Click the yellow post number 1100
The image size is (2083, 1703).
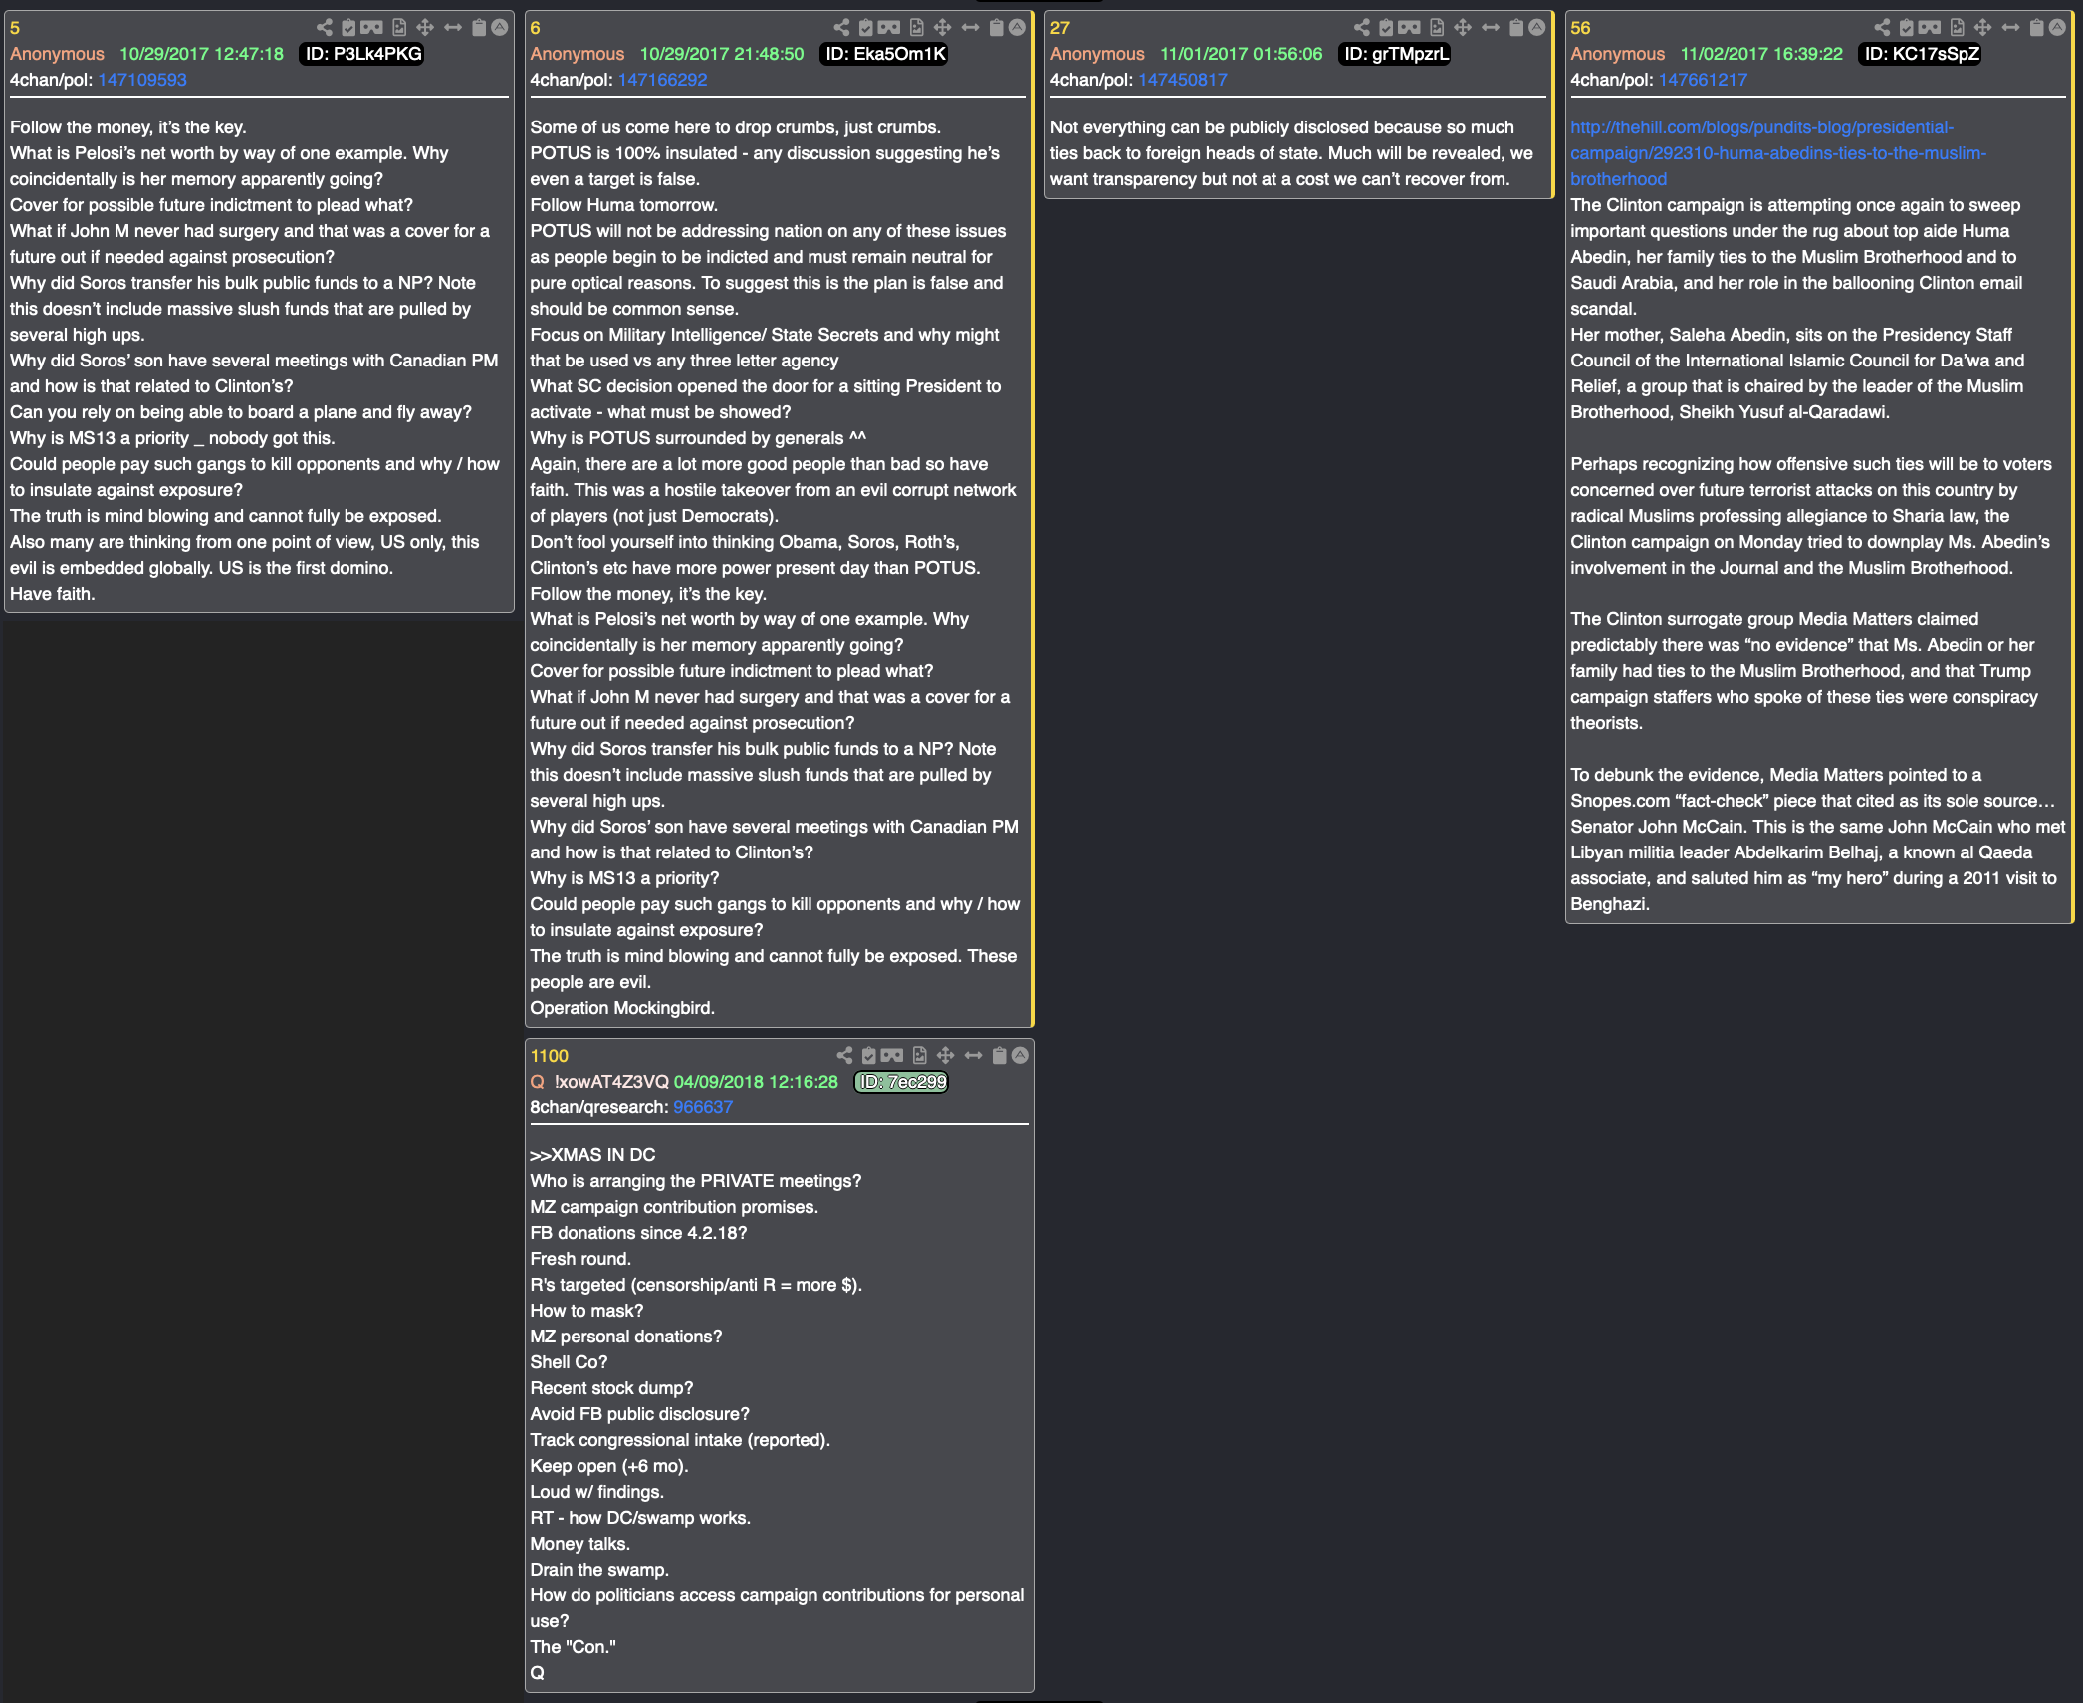point(549,1056)
